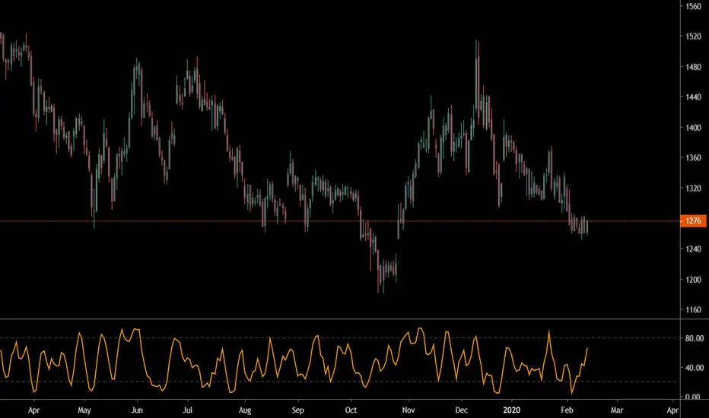The image size is (709, 418).
Task: Select the 1560 price axis label
Action: click(x=694, y=6)
